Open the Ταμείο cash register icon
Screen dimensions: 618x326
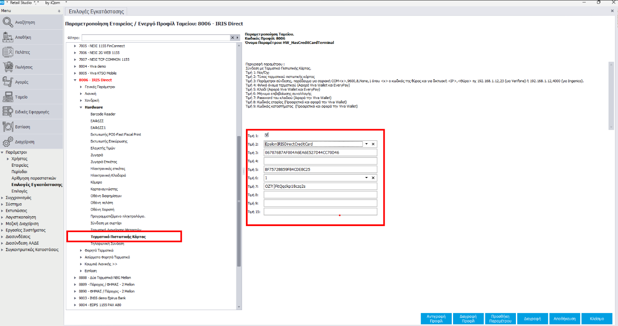pyautogui.click(x=8, y=97)
